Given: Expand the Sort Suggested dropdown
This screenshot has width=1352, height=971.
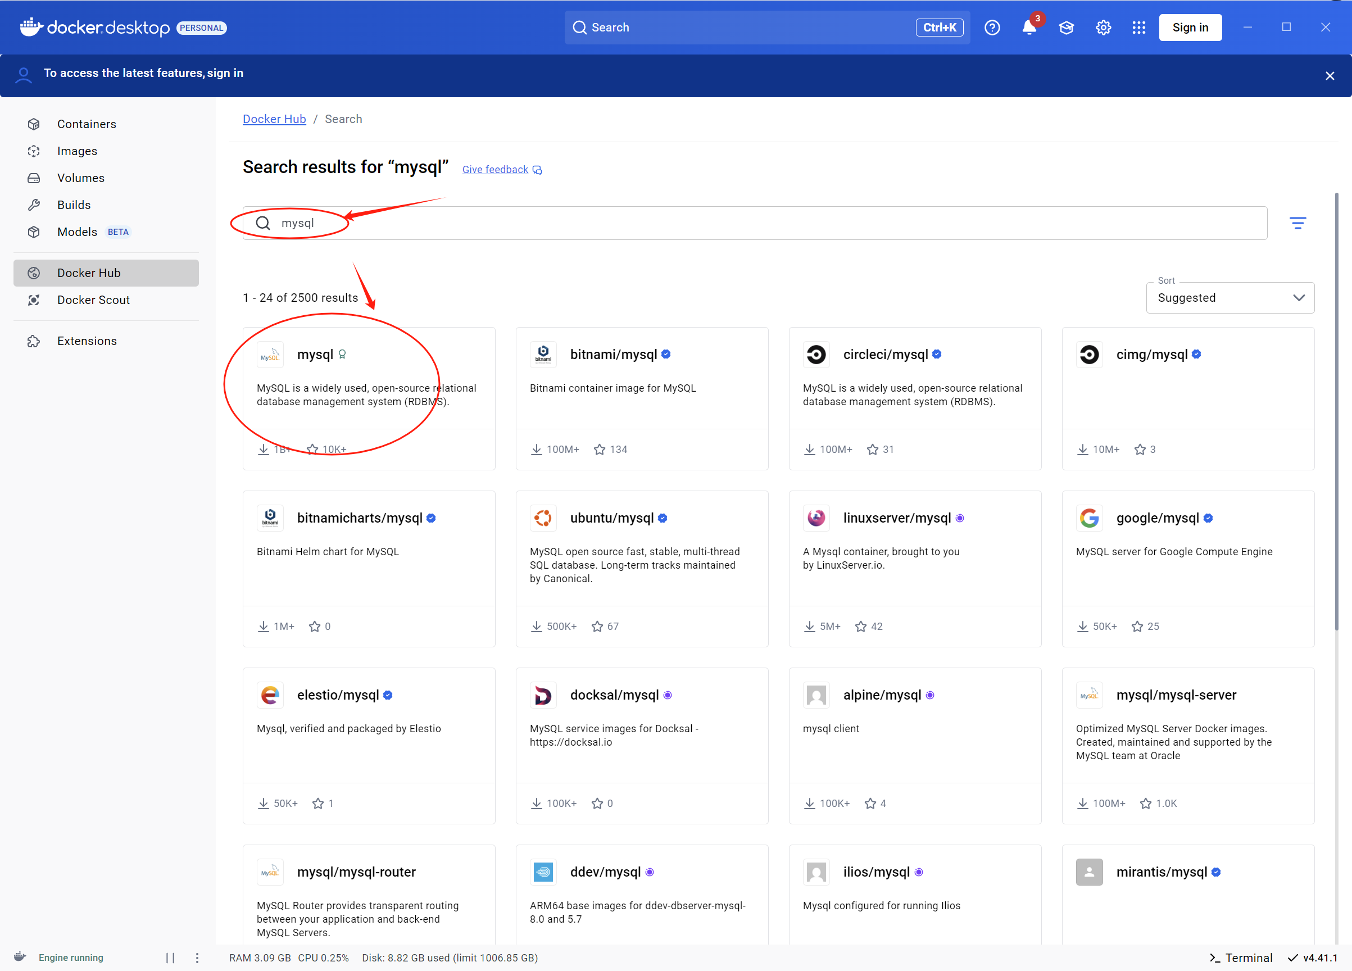Looking at the screenshot, I should pos(1230,297).
